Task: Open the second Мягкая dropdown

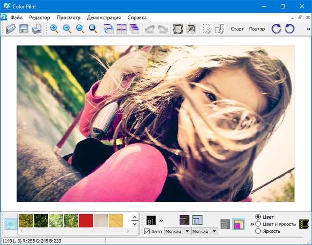Action: tap(204, 231)
